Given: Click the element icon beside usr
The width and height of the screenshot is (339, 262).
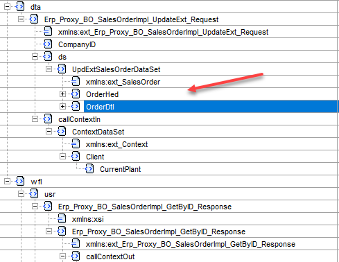Looking at the screenshot, I should (34, 194).
